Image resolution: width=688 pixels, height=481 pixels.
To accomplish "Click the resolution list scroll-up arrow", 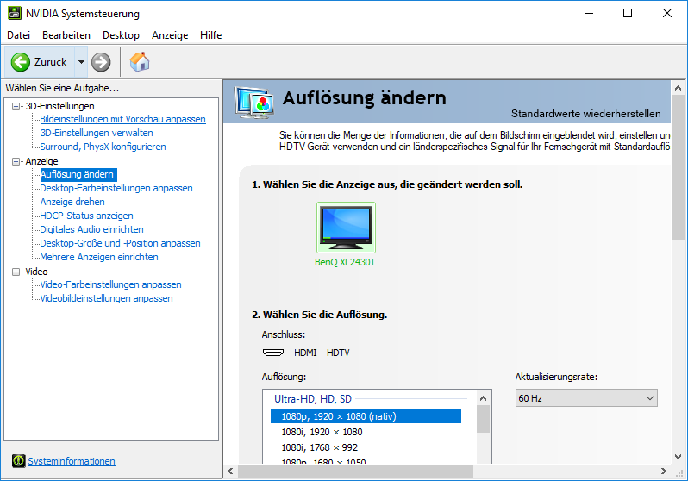I will click(x=483, y=398).
